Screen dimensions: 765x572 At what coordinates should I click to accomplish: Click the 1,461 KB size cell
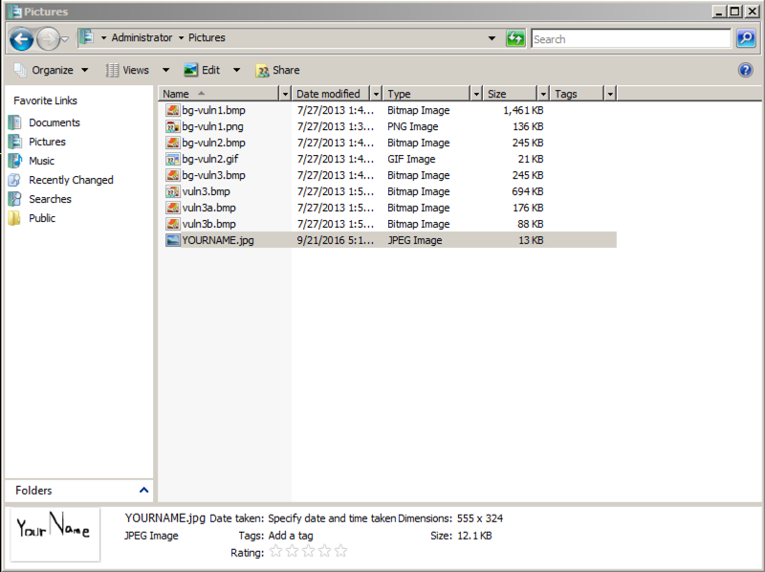pos(523,110)
